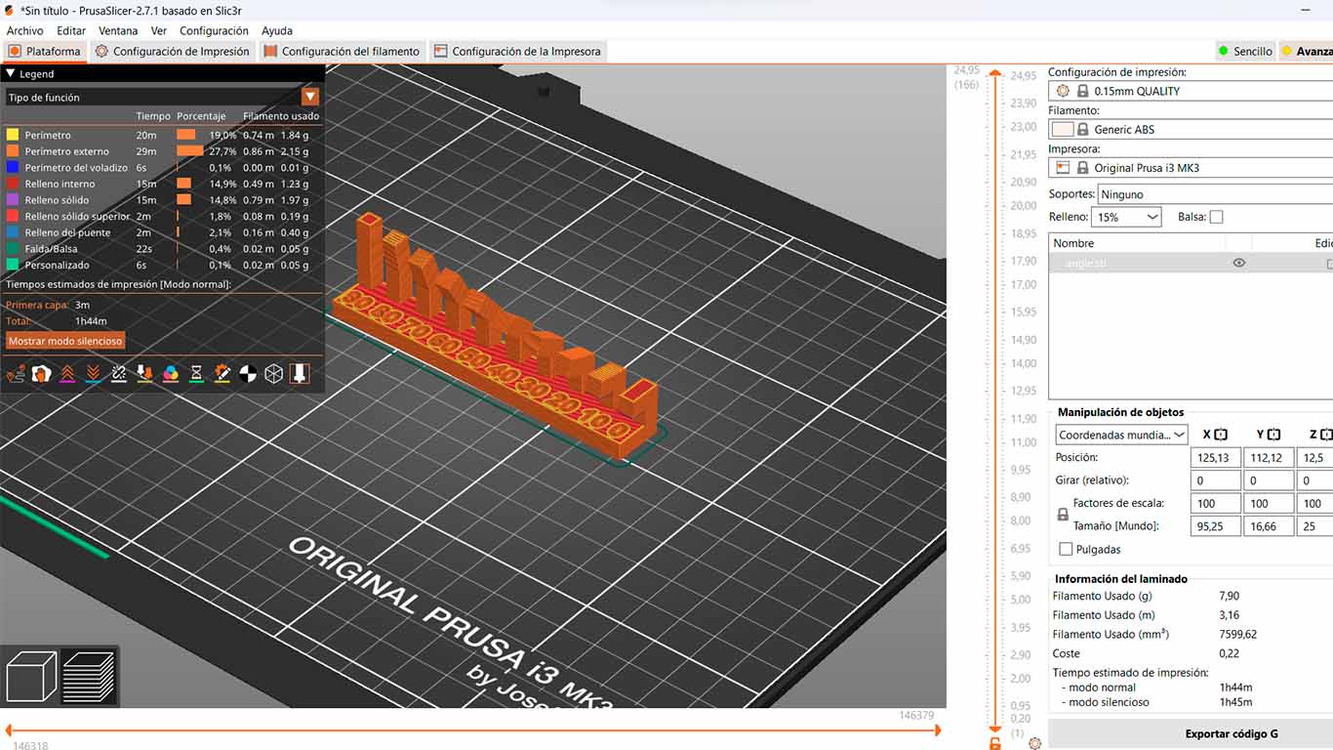This screenshot has width=1333, height=750.
Task: Switch to Configuración de la Impresora tab
Action: pyautogui.click(x=518, y=51)
